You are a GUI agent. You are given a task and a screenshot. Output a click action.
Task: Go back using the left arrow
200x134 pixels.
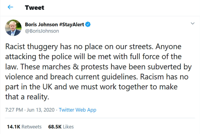[x=10, y=7]
